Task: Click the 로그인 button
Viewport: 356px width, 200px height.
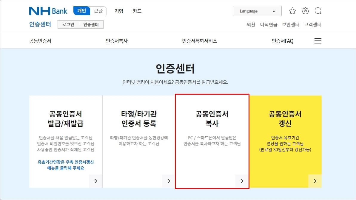Action: (x=68, y=24)
